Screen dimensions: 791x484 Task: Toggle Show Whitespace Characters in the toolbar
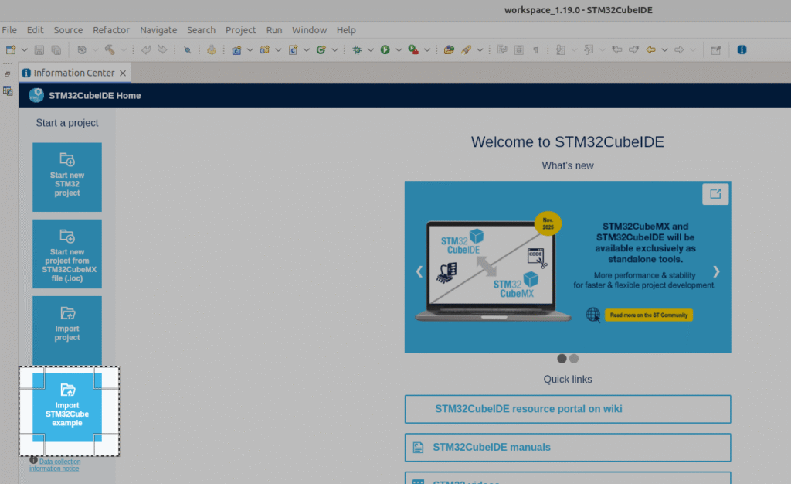(x=536, y=49)
